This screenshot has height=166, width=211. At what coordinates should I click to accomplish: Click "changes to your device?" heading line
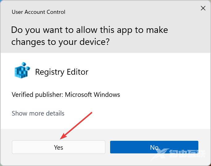[x=60, y=41]
